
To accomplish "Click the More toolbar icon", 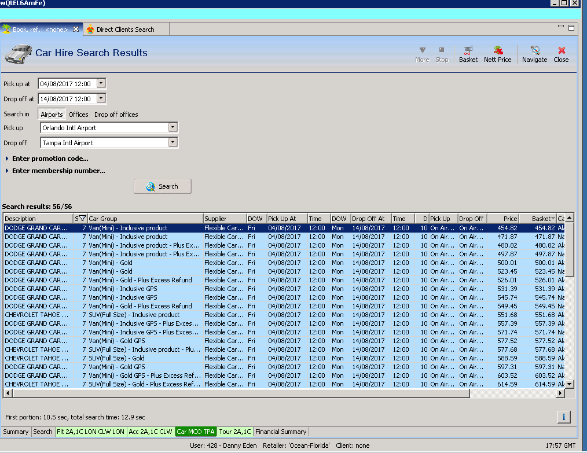I will pos(422,54).
